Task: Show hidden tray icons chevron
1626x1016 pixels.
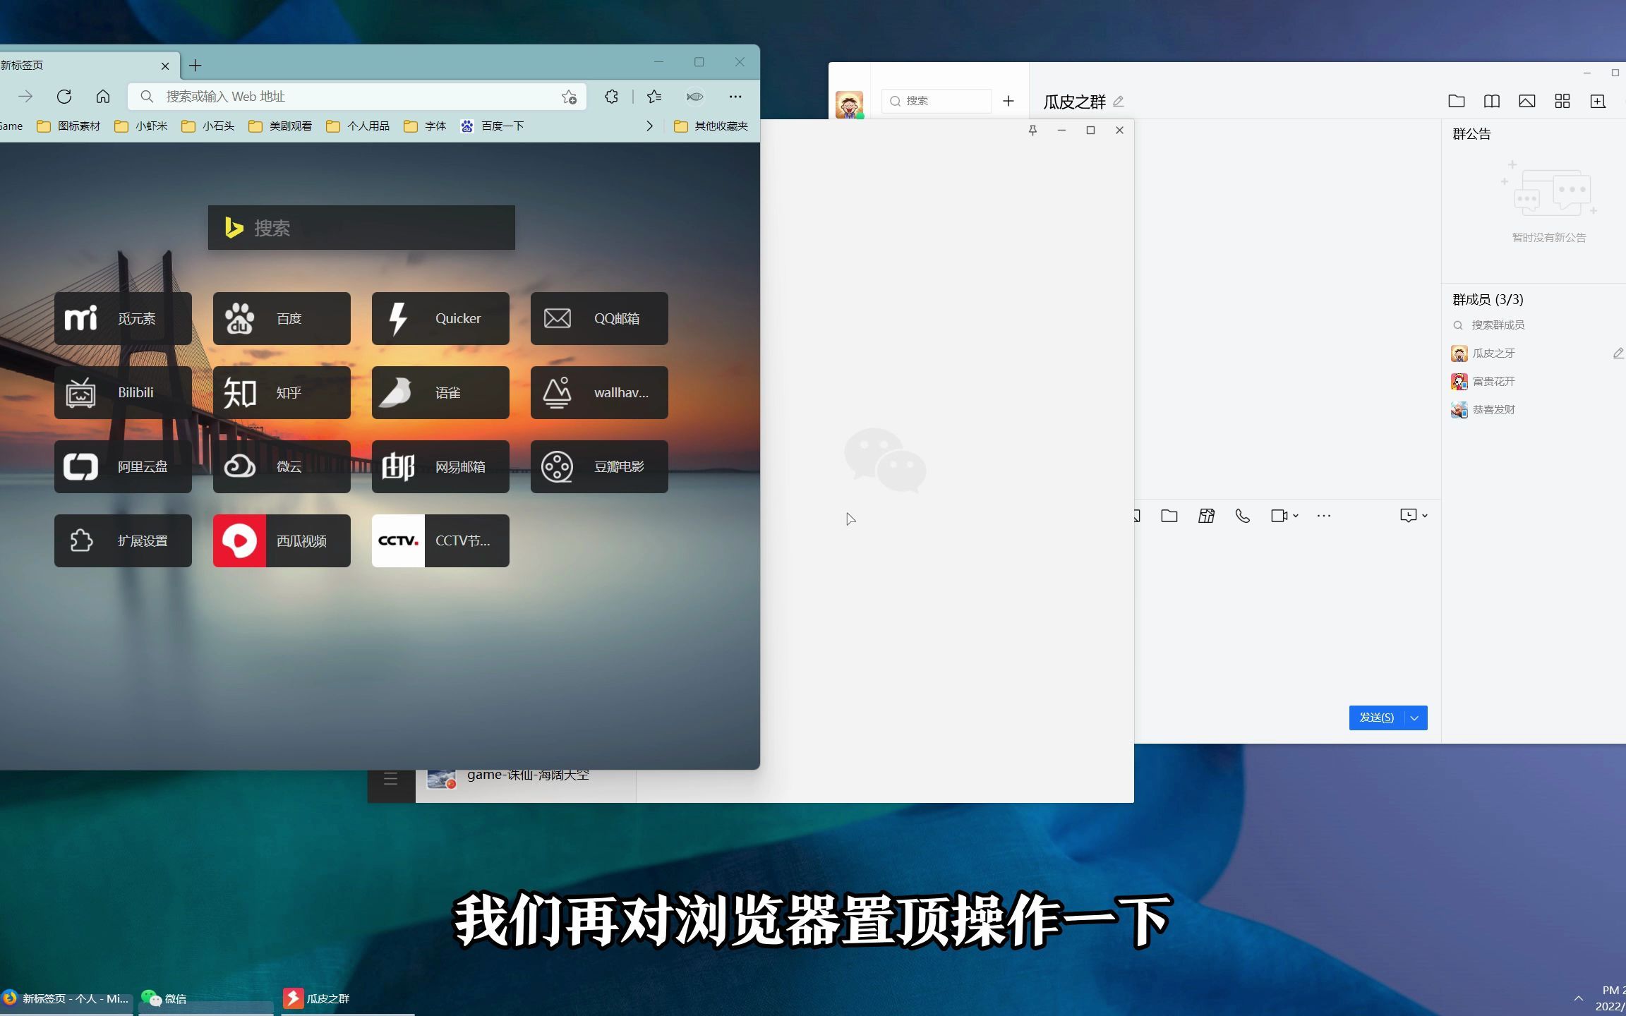Action: pyautogui.click(x=1579, y=998)
